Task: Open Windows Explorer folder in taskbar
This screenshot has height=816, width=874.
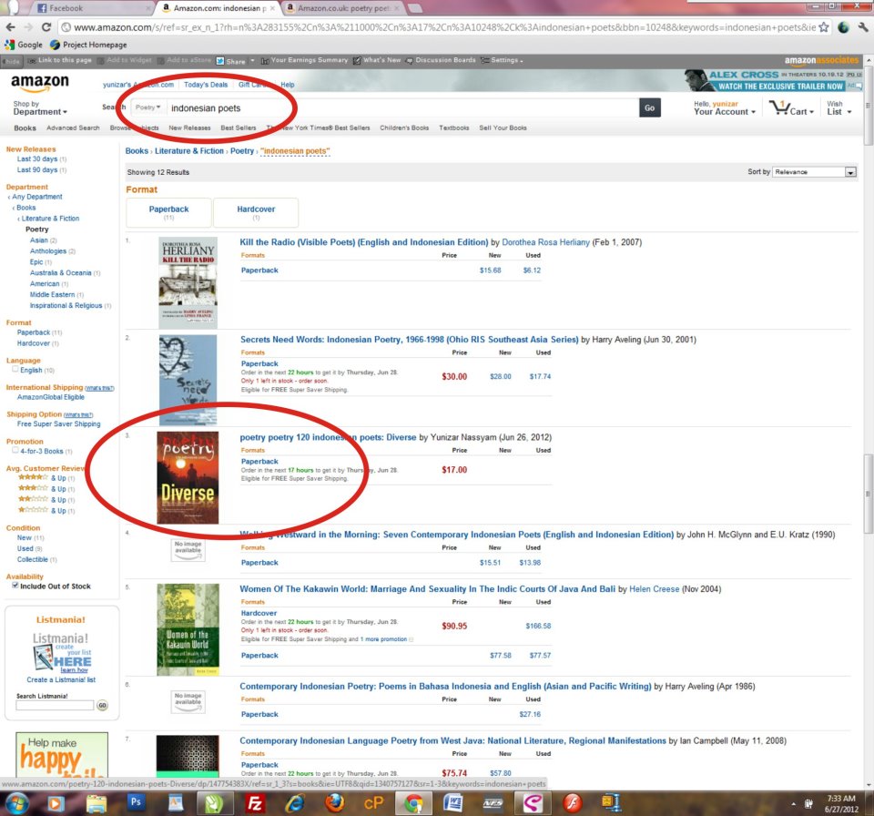Action: click(x=96, y=803)
